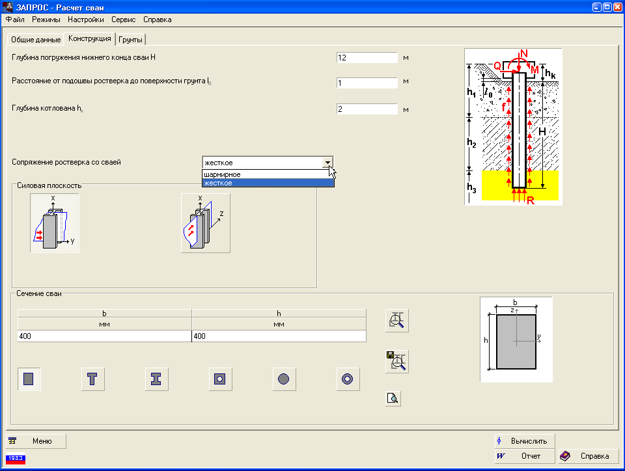Open the Справка menu in menu bar
The image size is (625, 471).
click(x=158, y=20)
